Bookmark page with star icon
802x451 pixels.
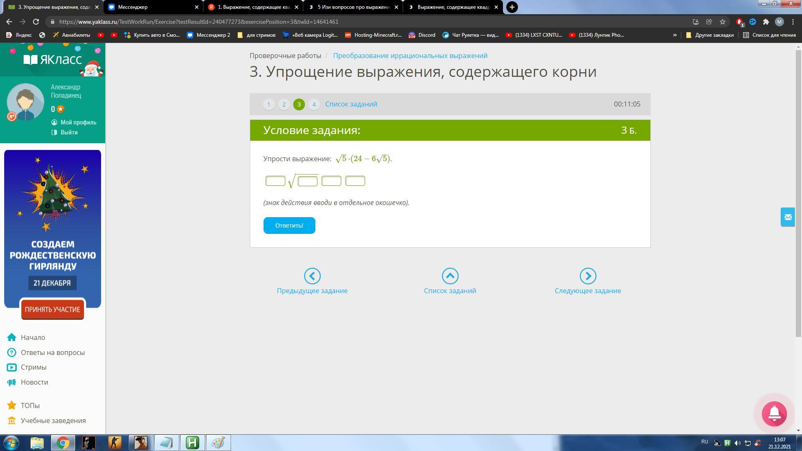722,22
